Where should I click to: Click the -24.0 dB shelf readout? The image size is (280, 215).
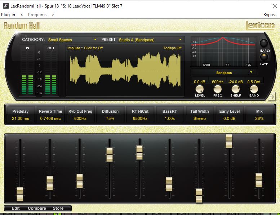(236, 82)
